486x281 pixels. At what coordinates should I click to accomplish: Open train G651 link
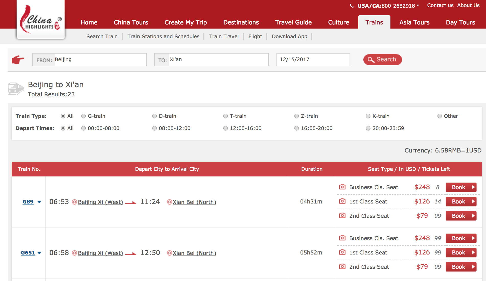tap(28, 253)
